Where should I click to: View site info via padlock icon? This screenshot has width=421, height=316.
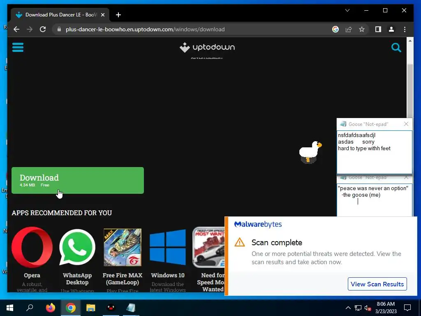pyautogui.click(x=59, y=29)
